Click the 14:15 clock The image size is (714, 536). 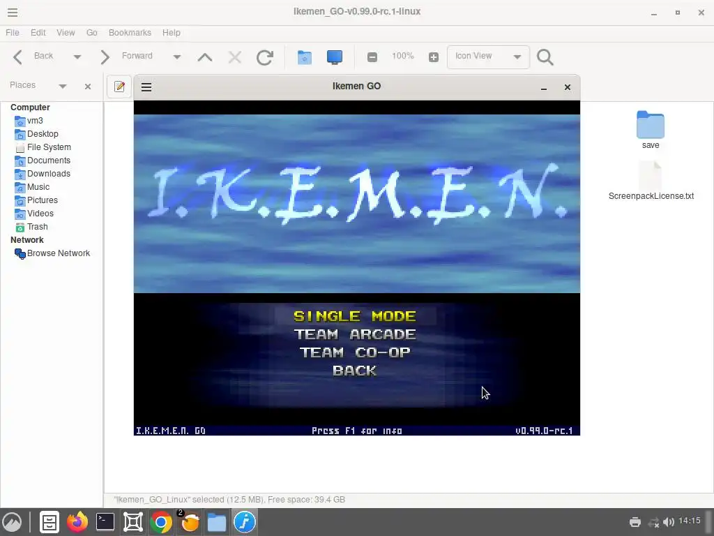pos(690,521)
